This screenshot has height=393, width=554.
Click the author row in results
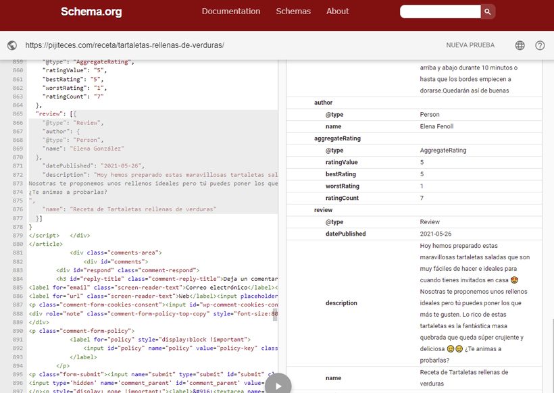pyautogui.click(x=414, y=103)
